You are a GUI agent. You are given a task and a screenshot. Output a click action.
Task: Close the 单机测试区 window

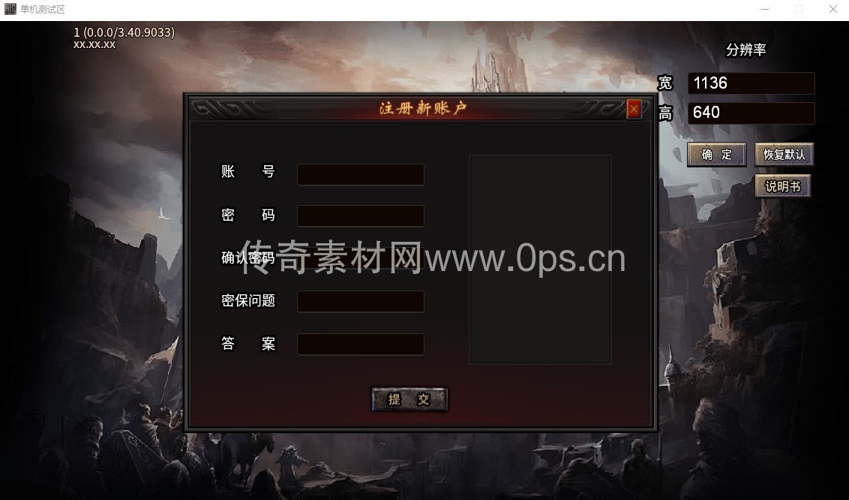pos(832,9)
